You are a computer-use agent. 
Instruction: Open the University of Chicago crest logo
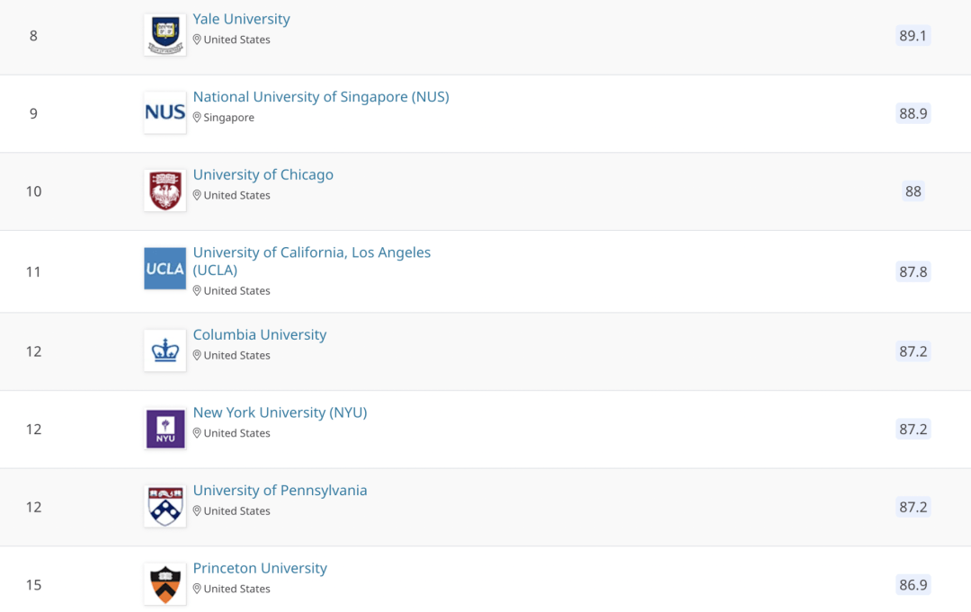point(165,191)
